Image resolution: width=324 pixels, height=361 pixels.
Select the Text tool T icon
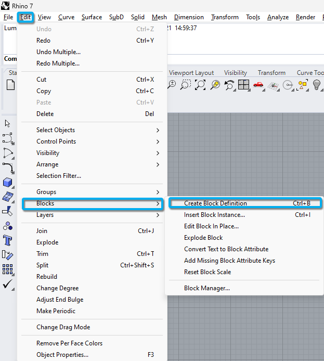(8, 240)
